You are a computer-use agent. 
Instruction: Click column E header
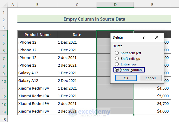[x=152, y=5]
